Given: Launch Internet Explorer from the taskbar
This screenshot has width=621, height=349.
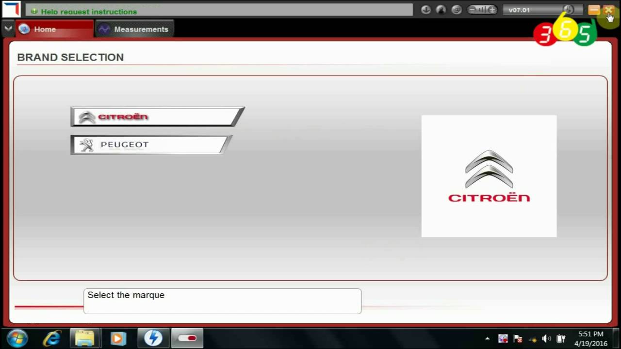Looking at the screenshot, I should [x=52, y=338].
